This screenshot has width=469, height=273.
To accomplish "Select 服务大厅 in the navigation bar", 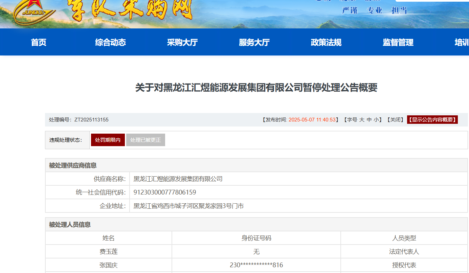I will click(x=254, y=42).
